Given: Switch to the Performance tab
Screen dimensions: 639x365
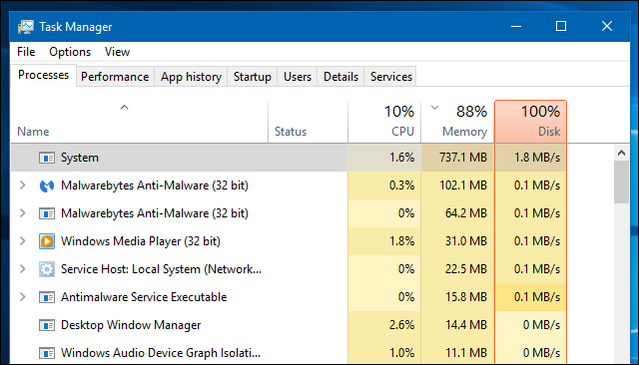Looking at the screenshot, I should tap(115, 77).
